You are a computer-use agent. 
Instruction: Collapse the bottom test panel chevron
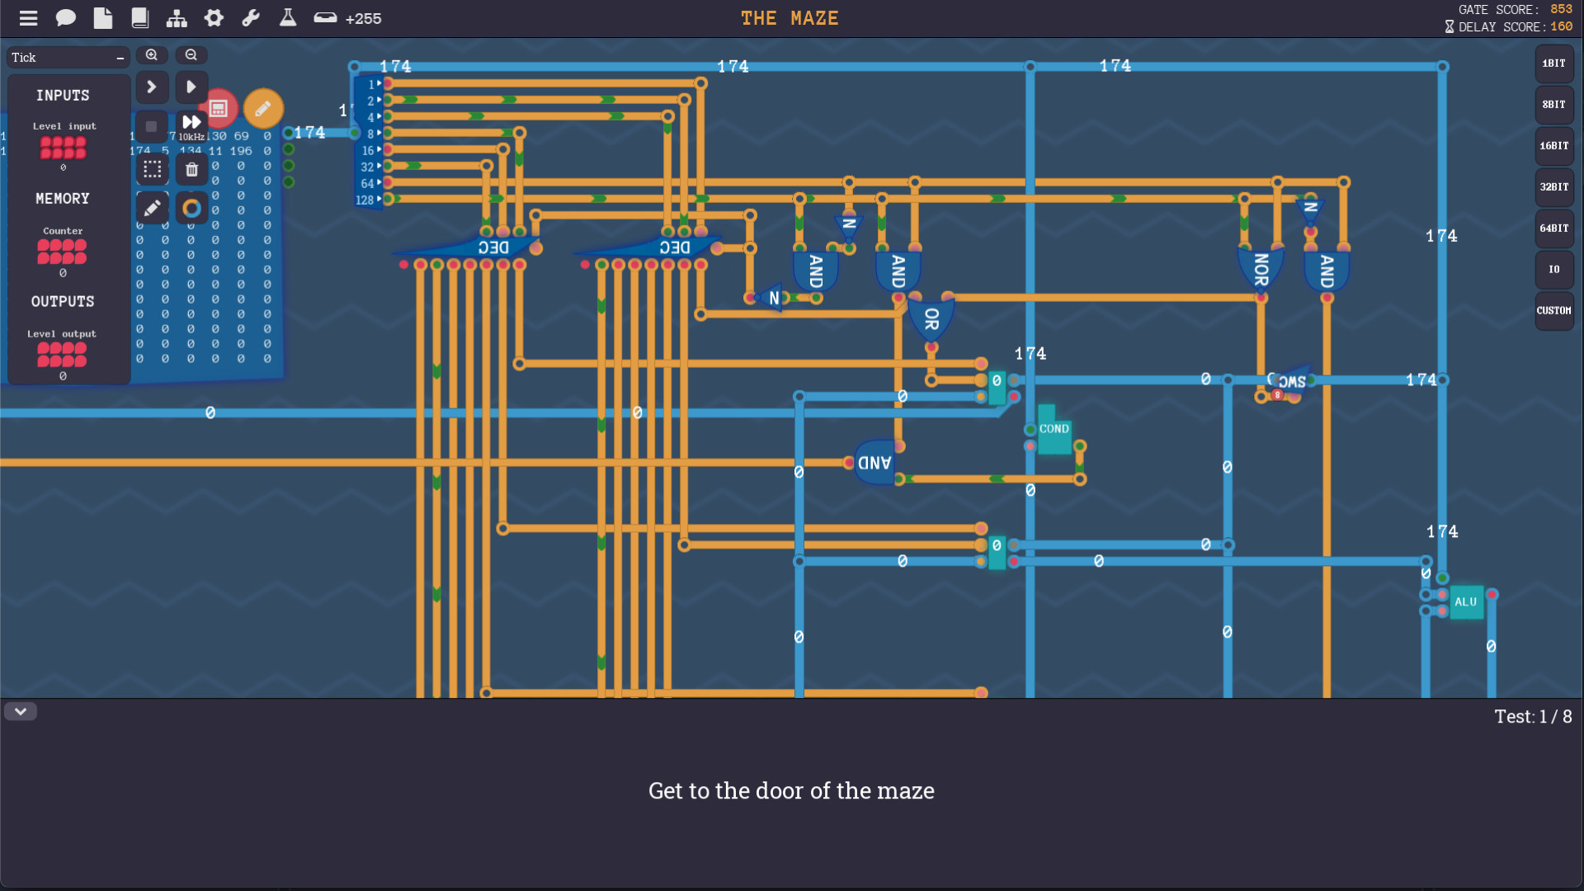click(x=21, y=711)
